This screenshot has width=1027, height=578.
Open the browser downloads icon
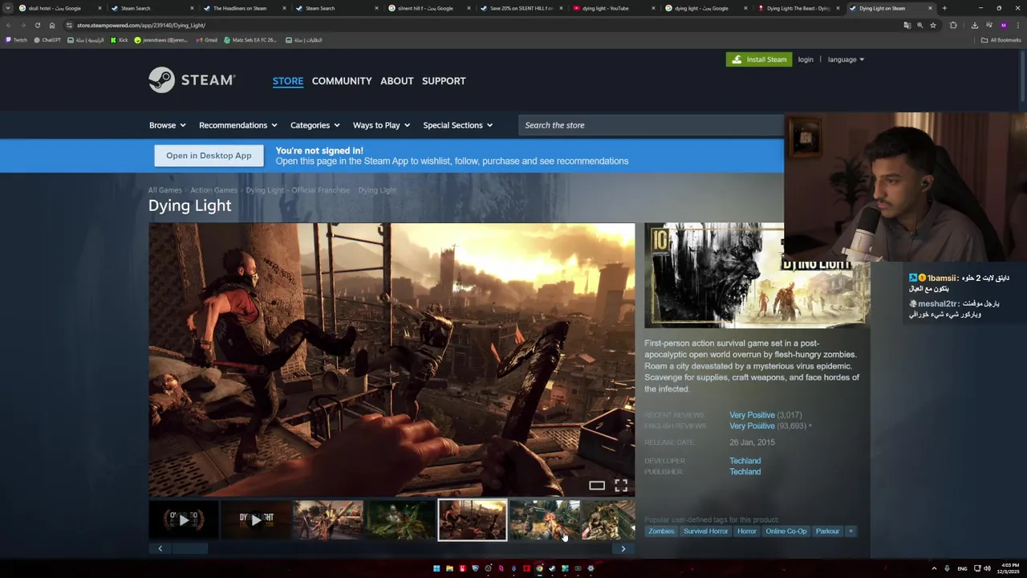974,25
